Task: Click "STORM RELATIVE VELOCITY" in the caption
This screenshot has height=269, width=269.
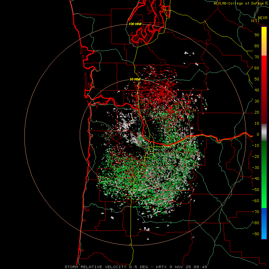Action: click(95, 267)
